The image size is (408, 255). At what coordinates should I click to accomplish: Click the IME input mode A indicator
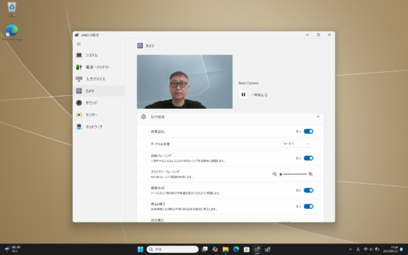coord(358,250)
